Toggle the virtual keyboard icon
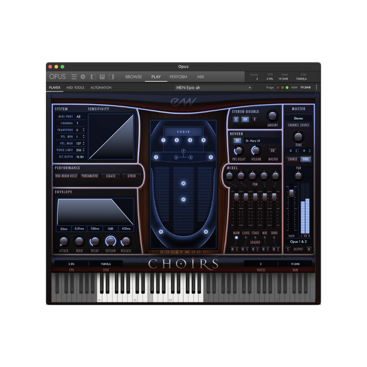The width and height of the screenshot is (367, 367). point(102,77)
